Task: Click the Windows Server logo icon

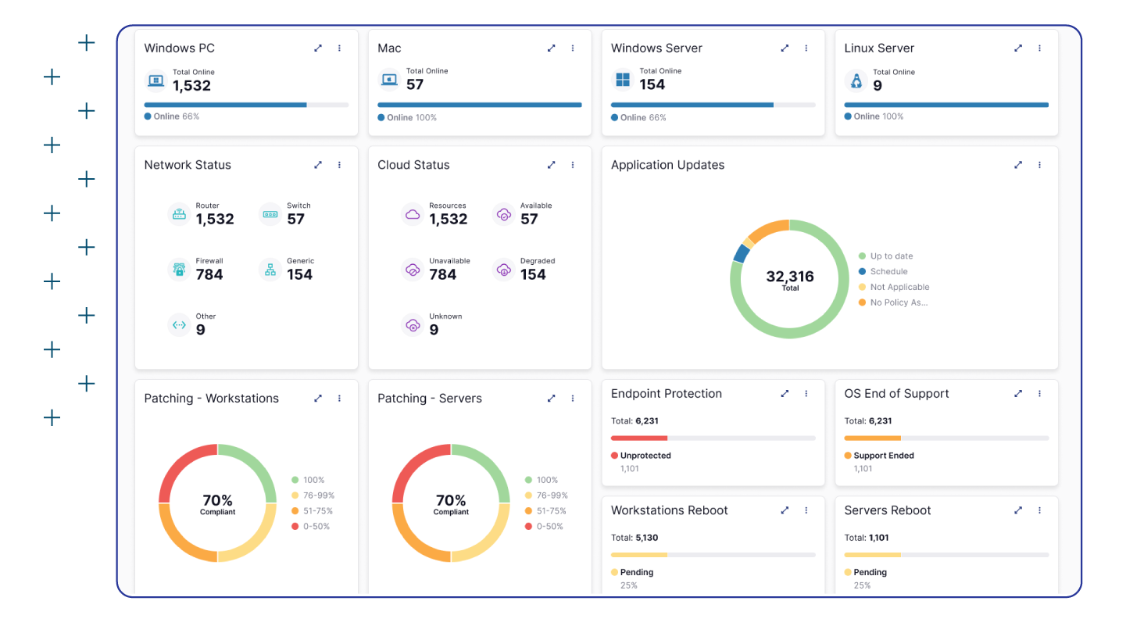Action: 623,80
